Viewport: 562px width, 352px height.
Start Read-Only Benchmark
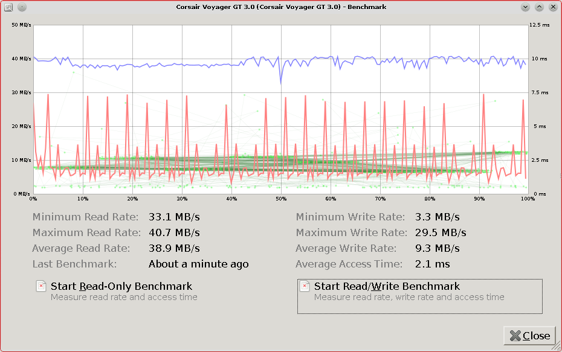(x=121, y=286)
